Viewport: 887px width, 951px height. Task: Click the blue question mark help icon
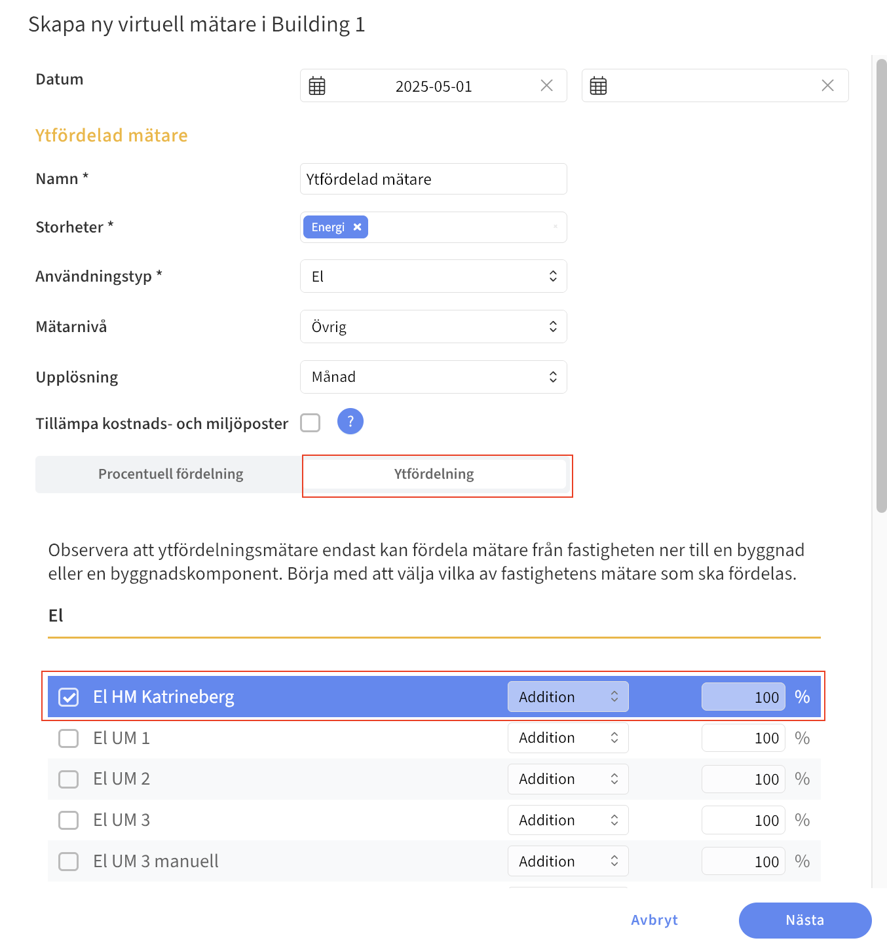pos(350,422)
